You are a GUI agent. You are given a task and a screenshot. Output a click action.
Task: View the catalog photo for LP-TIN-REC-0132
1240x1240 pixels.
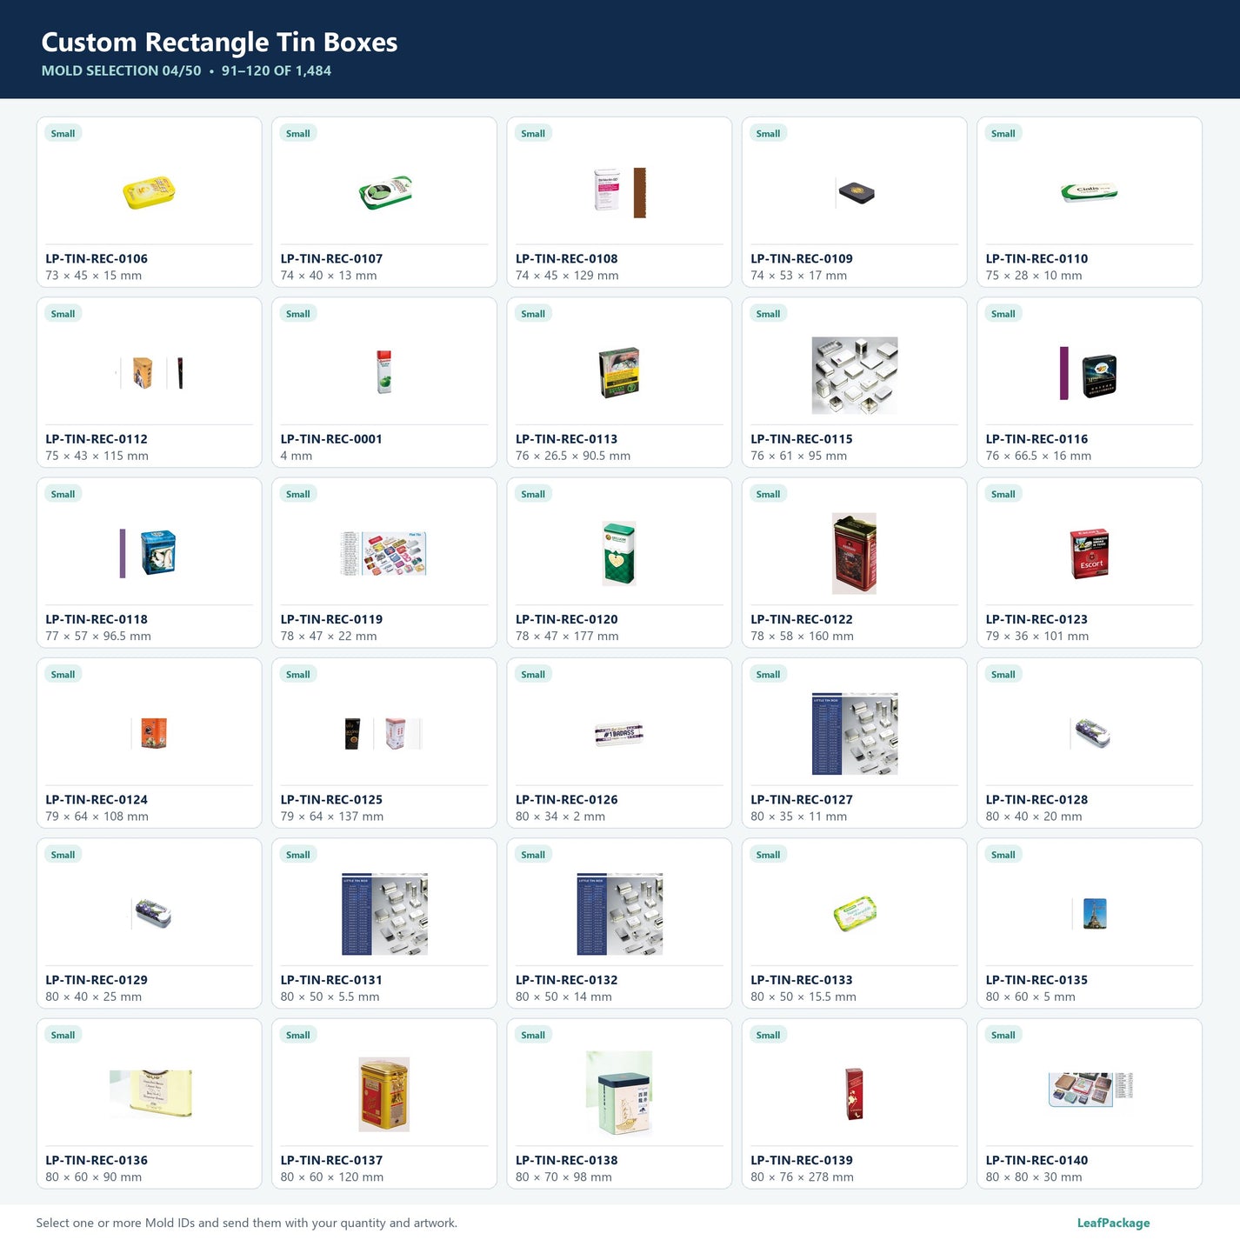click(619, 914)
